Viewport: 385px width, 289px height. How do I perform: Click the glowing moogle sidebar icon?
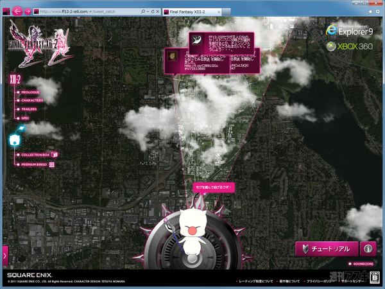point(15,139)
